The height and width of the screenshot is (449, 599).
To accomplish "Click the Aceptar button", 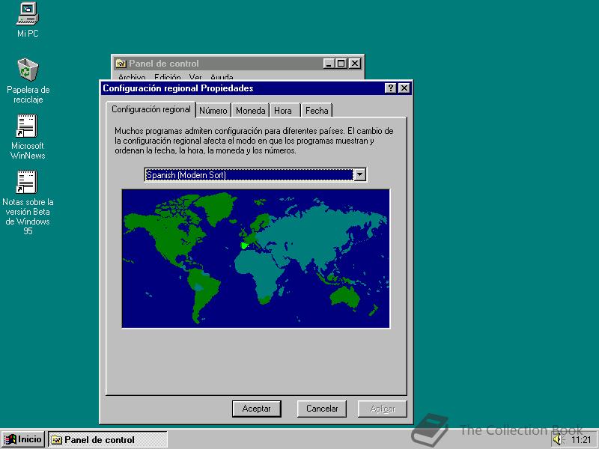I will pyautogui.click(x=257, y=409).
